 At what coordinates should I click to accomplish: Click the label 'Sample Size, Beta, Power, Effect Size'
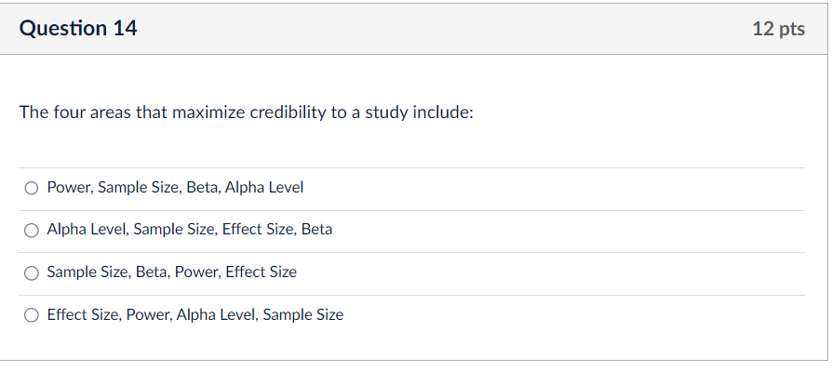point(172,272)
